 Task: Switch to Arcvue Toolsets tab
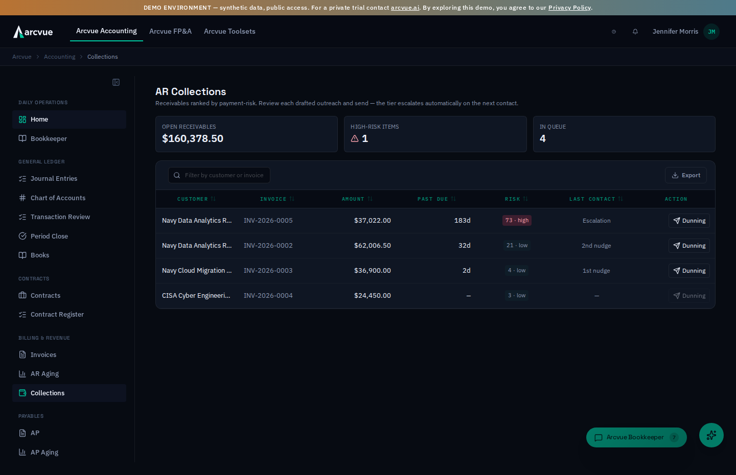pos(229,32)
